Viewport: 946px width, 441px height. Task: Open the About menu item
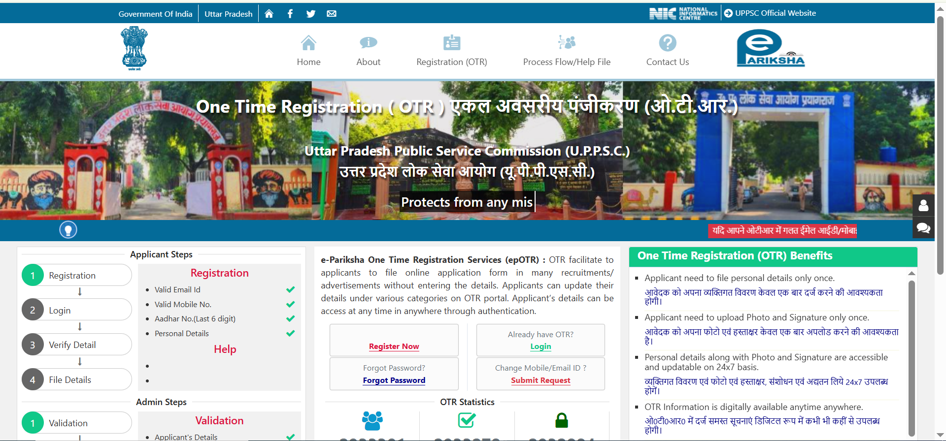coord(369,62)
